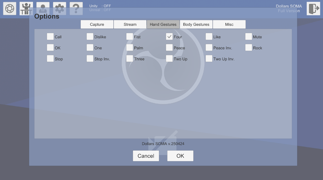
Task: Click the avatar person icon
Action: (43, 9)
